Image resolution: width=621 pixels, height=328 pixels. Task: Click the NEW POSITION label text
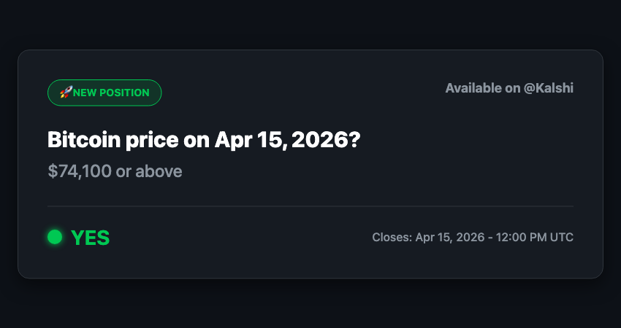tap(111, 93)
